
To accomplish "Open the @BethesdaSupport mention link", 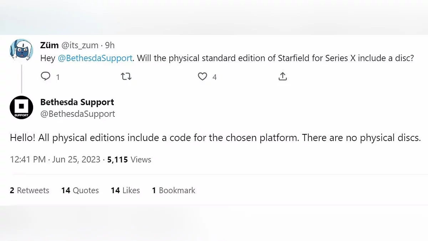I will click(95, 58).
